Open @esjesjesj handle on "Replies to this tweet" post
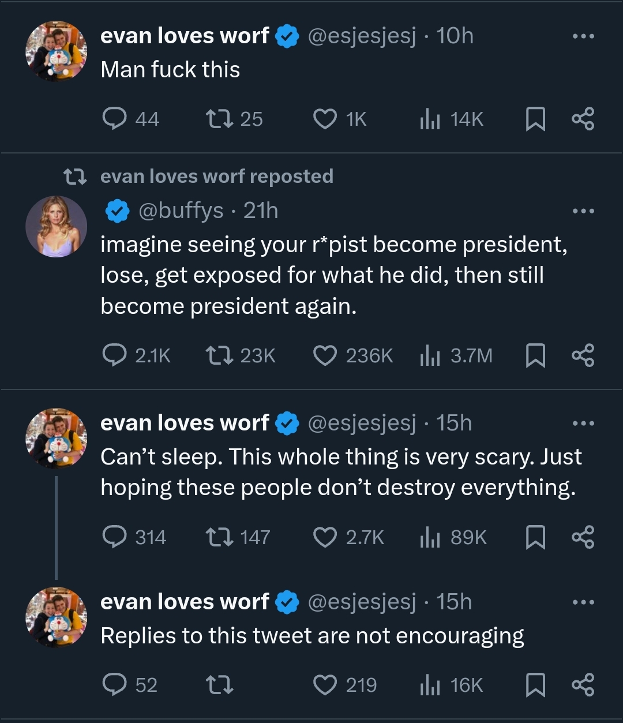 (362, 602)
